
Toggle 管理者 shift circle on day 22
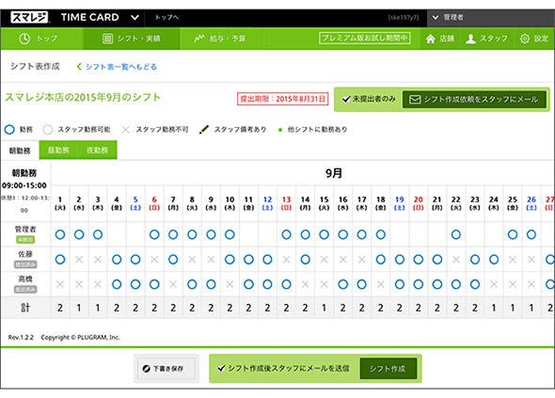tap(456, 234)
